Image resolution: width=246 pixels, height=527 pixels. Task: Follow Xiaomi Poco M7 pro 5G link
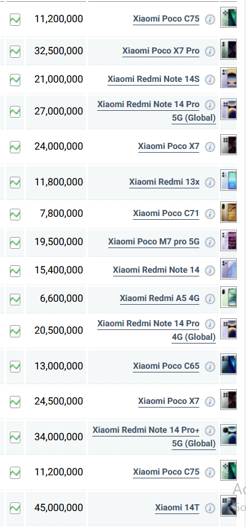tap(154, 242)
